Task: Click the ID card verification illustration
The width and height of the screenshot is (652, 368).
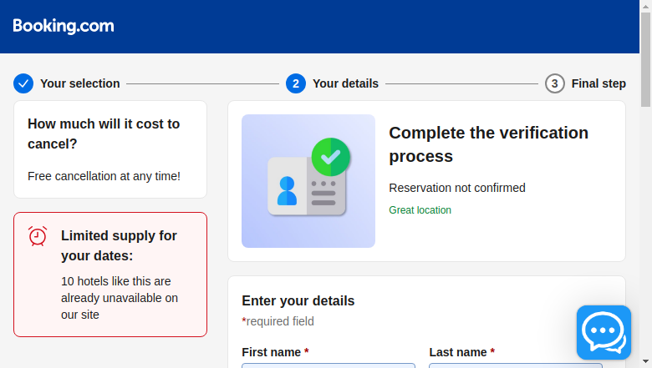Action: click(x=308, y=181)
